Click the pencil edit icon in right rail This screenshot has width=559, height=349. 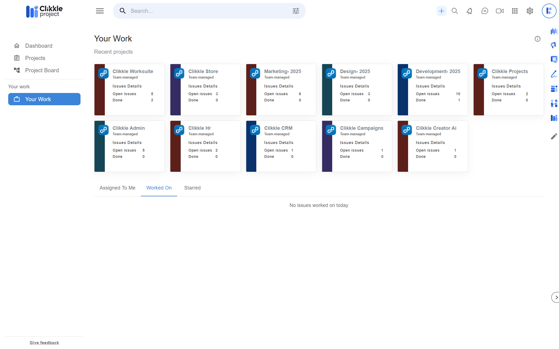tap(554, 136)
